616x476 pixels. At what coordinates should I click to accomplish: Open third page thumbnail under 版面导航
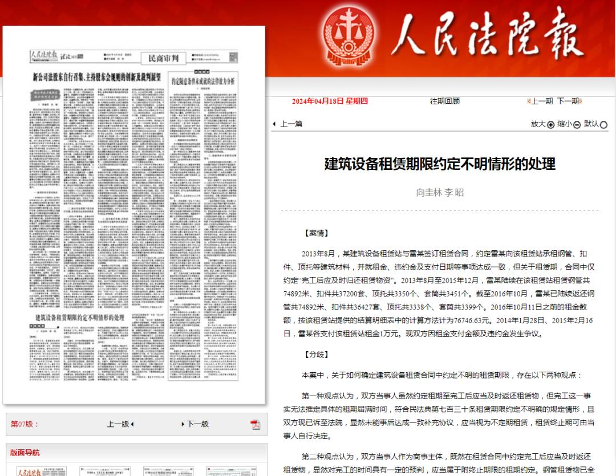(168, 471)
